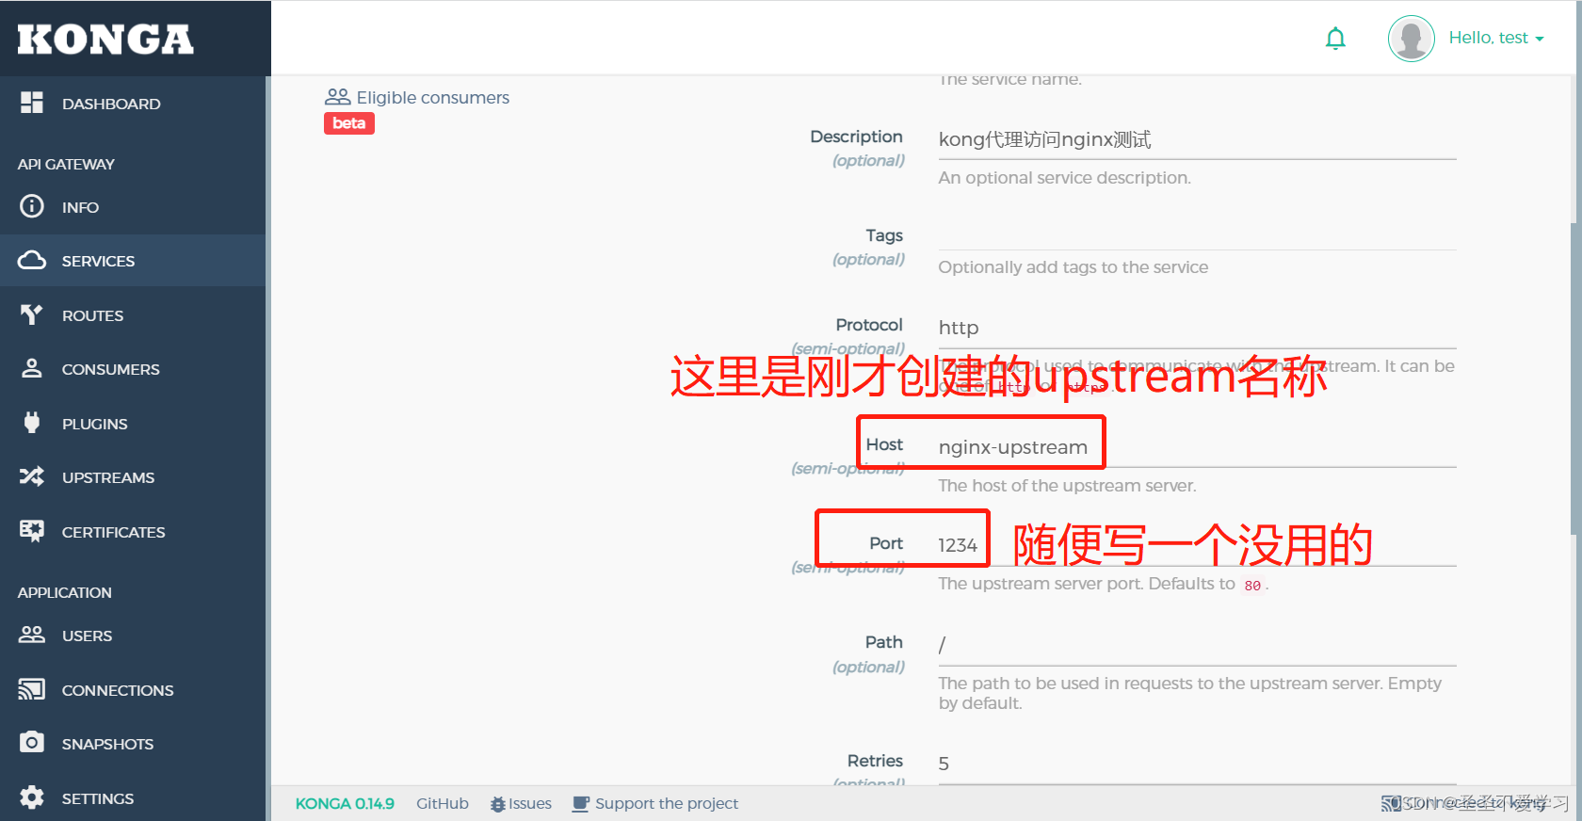The image size is (1582, 821).
Task: Click the Snapshots camera icon
Action: [32, 743]
